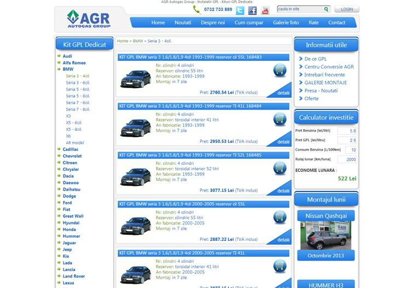Select Alt model under BMW
Viewport: 405px width, 288px height.
point(75,142)
